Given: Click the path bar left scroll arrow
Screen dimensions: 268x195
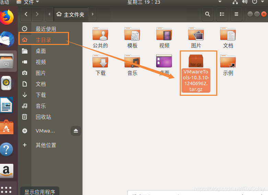Looking at the screenshot, I should (x=49, y=14).
